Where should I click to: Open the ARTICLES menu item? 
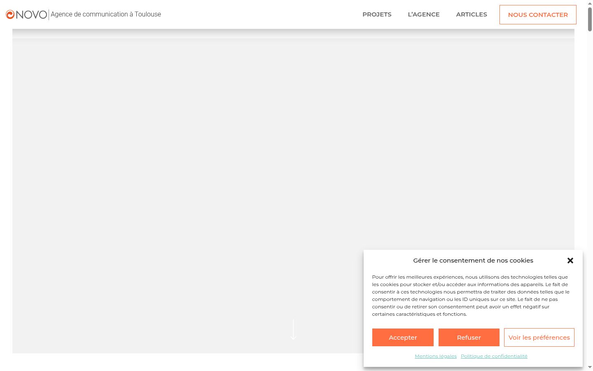coord(472,14)
